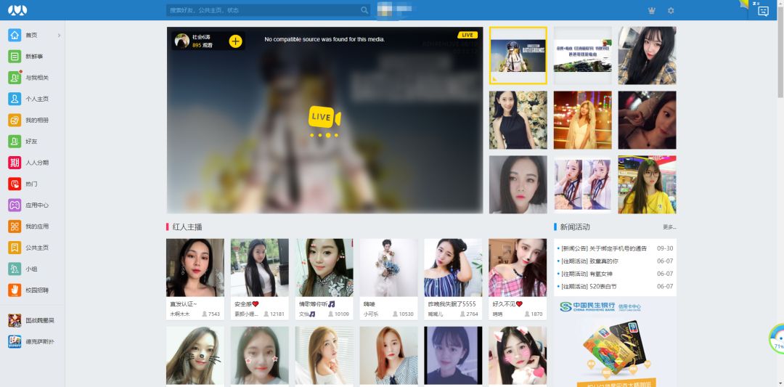Screen dimensions: 784x387
Task: Select 公共主页 in the left menu
Action: (36, 248)
